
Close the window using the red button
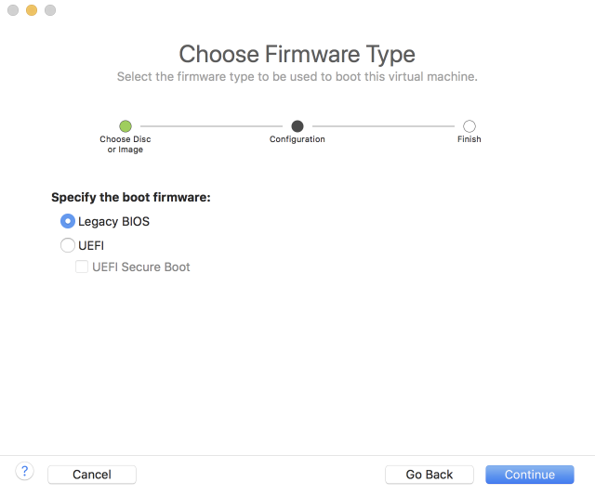[x=12, y=10]
